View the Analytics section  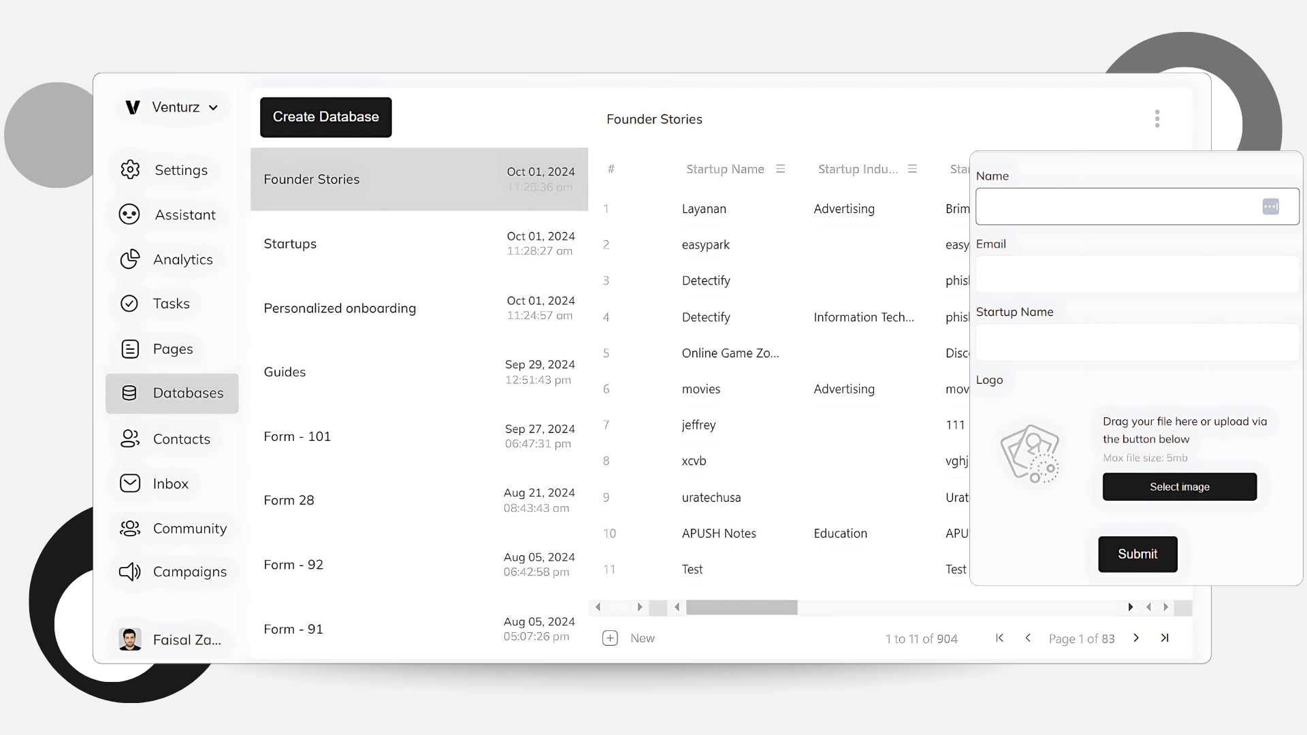tap(182, 259)
